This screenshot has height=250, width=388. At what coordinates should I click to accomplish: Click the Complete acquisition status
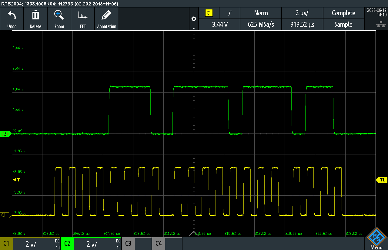(x=343, y=13)
